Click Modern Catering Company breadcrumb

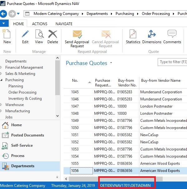click(56, 14)
